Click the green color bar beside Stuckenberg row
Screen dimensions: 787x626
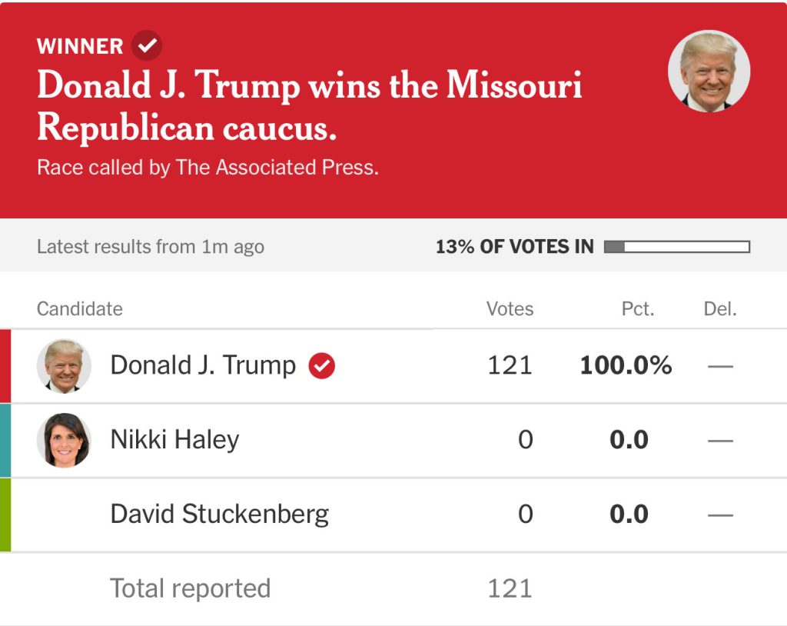pyautogui.click(x=5, y=514)
